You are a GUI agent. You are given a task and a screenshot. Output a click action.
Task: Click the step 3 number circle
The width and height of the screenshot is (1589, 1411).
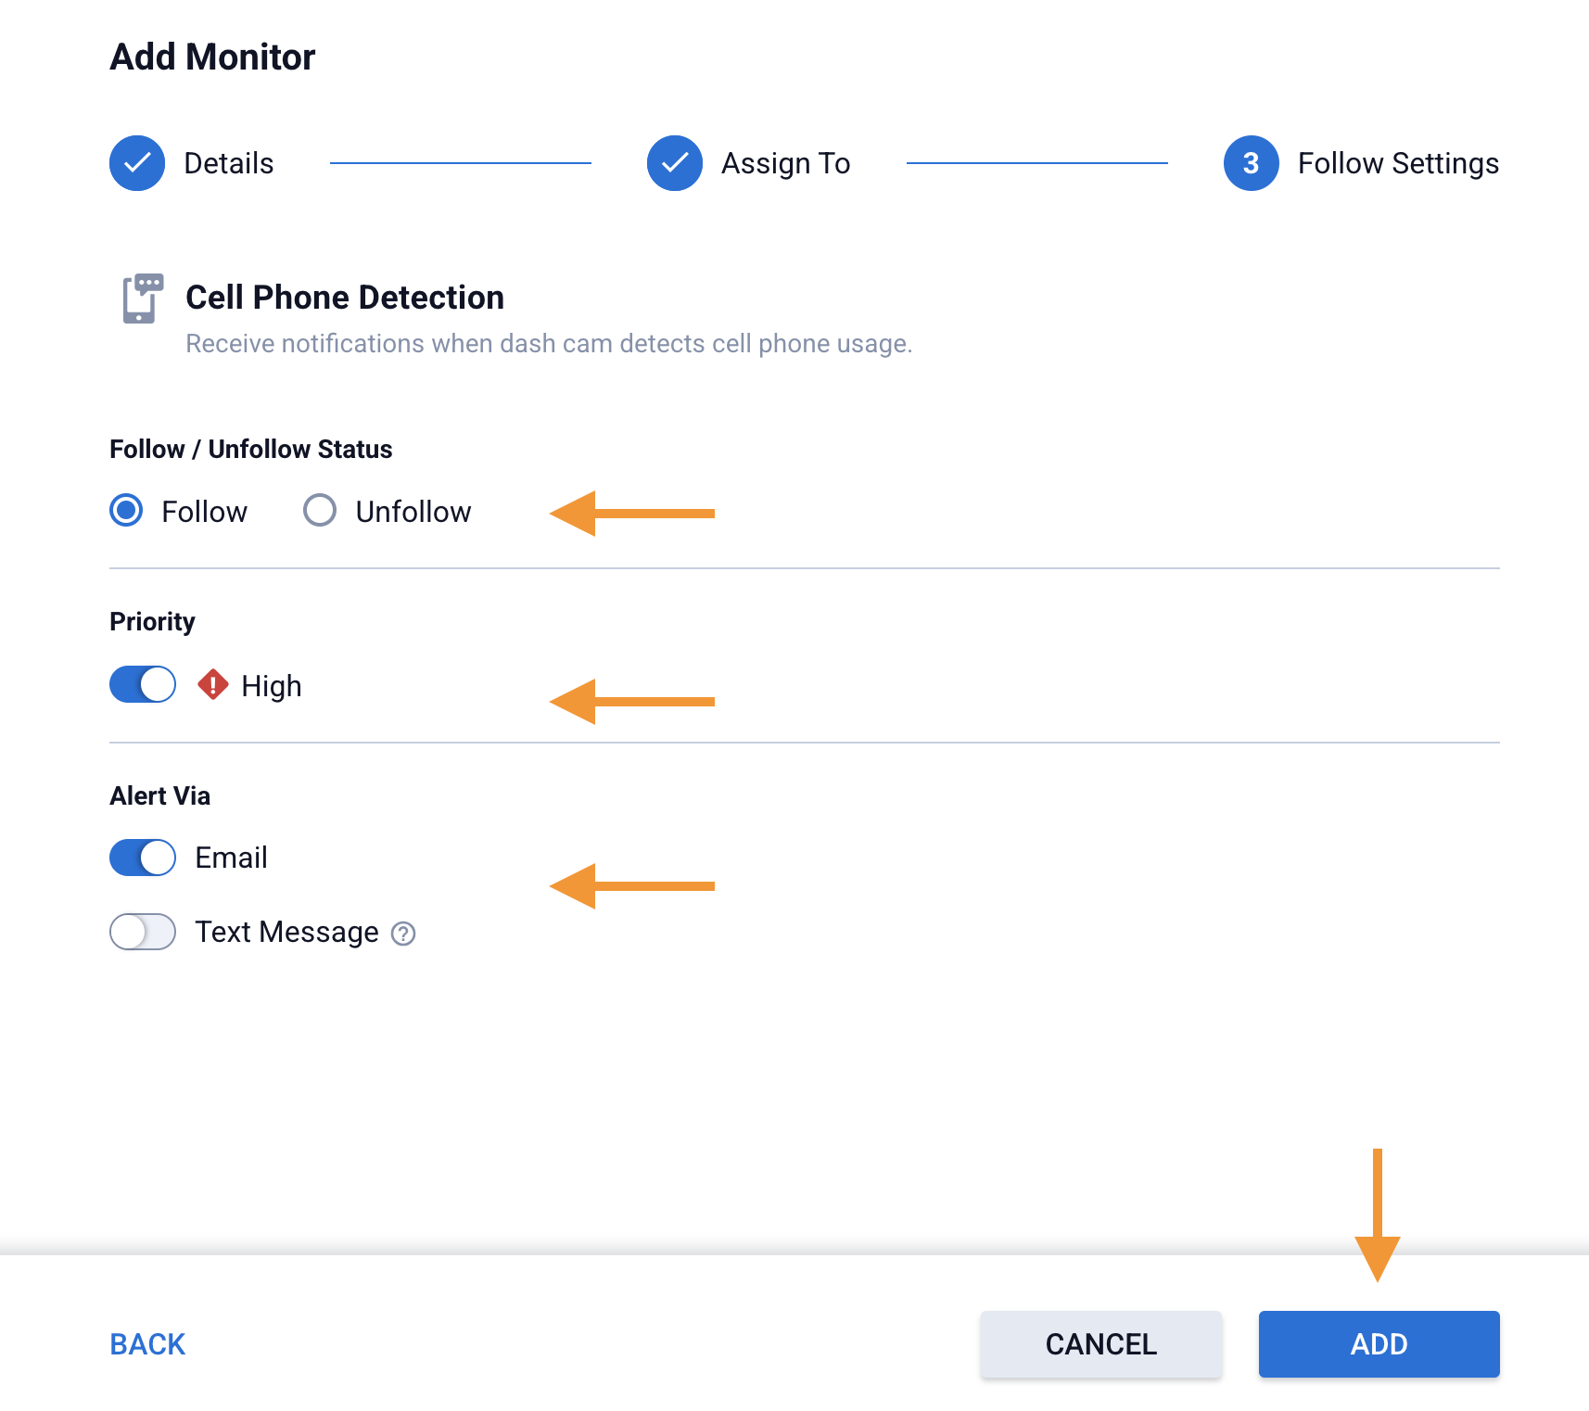1251,163
